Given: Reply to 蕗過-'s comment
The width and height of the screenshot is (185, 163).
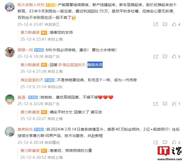Looking at the screenshot, I should [165, 104].
